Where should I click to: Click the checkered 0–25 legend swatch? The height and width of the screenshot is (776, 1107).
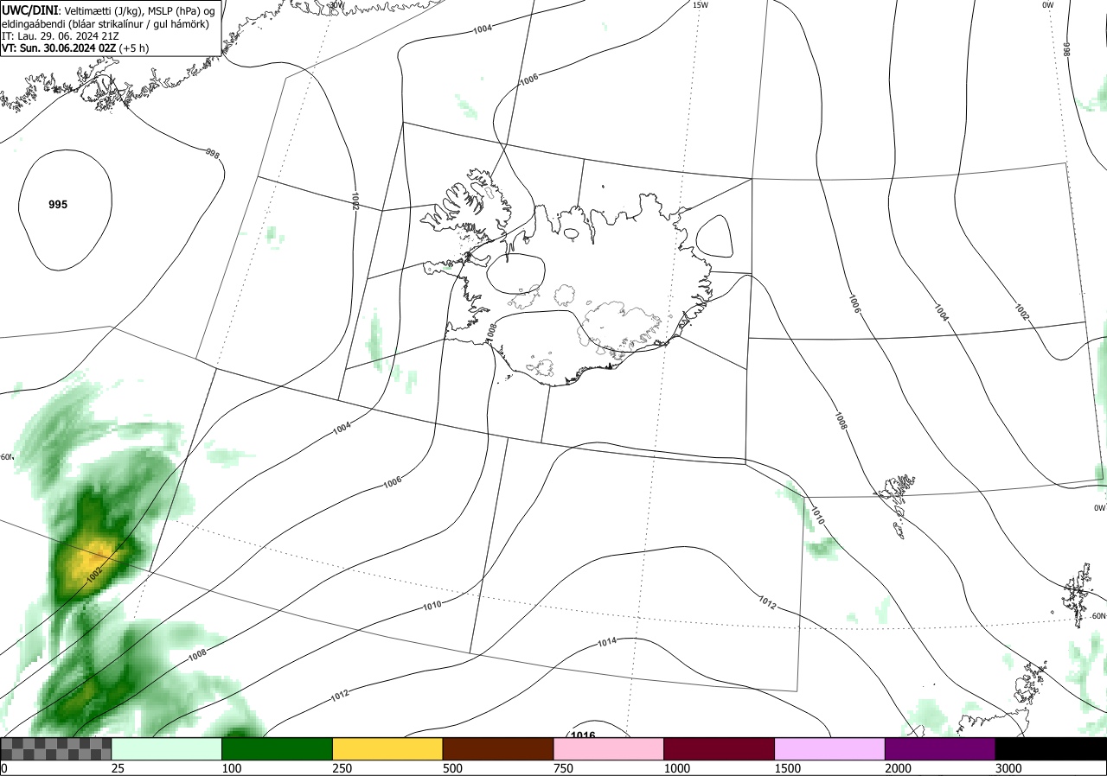(56, 748)
